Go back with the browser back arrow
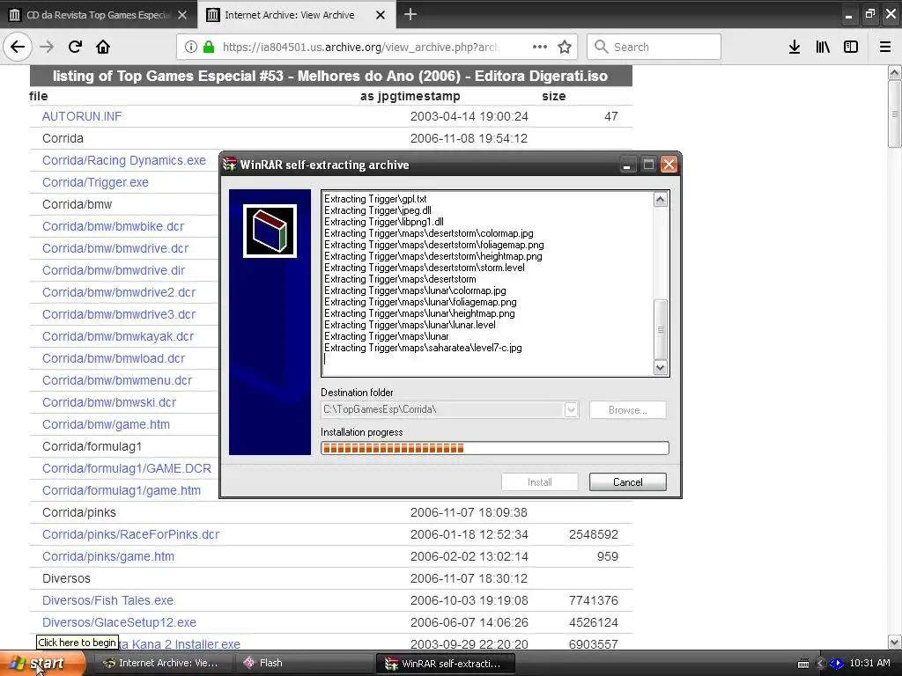The width and height of the screenshot is (902, 676). (x=18, y=47)
